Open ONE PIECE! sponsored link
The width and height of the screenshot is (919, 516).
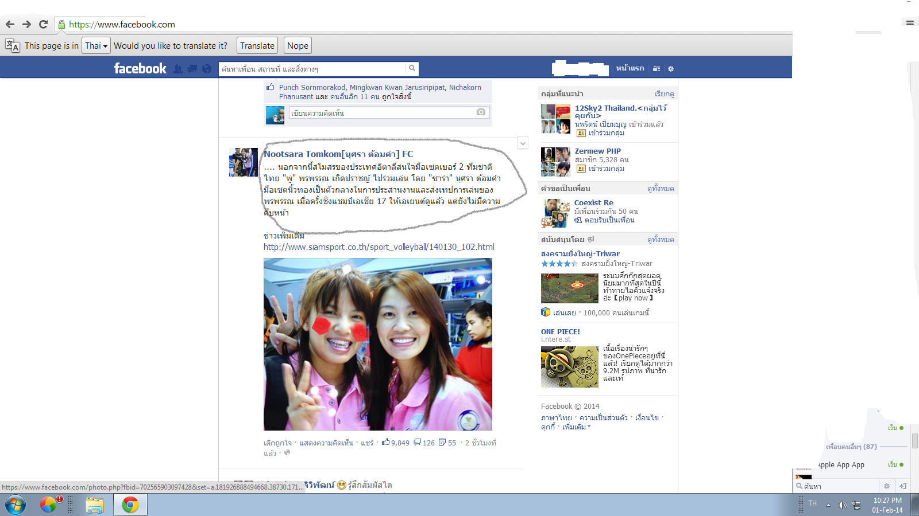(x=561, y=331)
